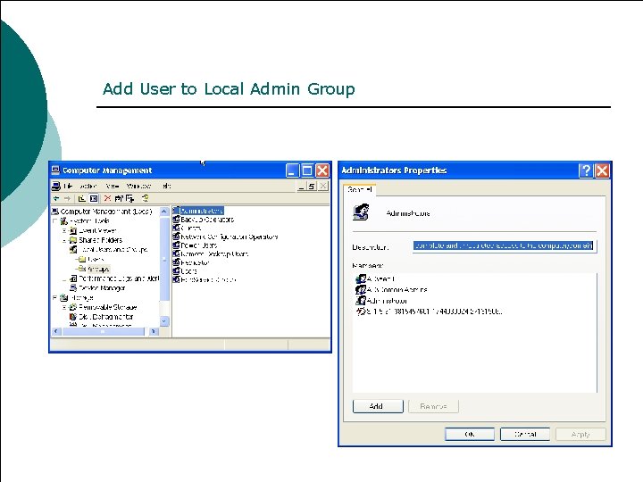The image size is (643, 482).
Task: Click the Computer Management menu bar system icon
Action: click(56, 187)
